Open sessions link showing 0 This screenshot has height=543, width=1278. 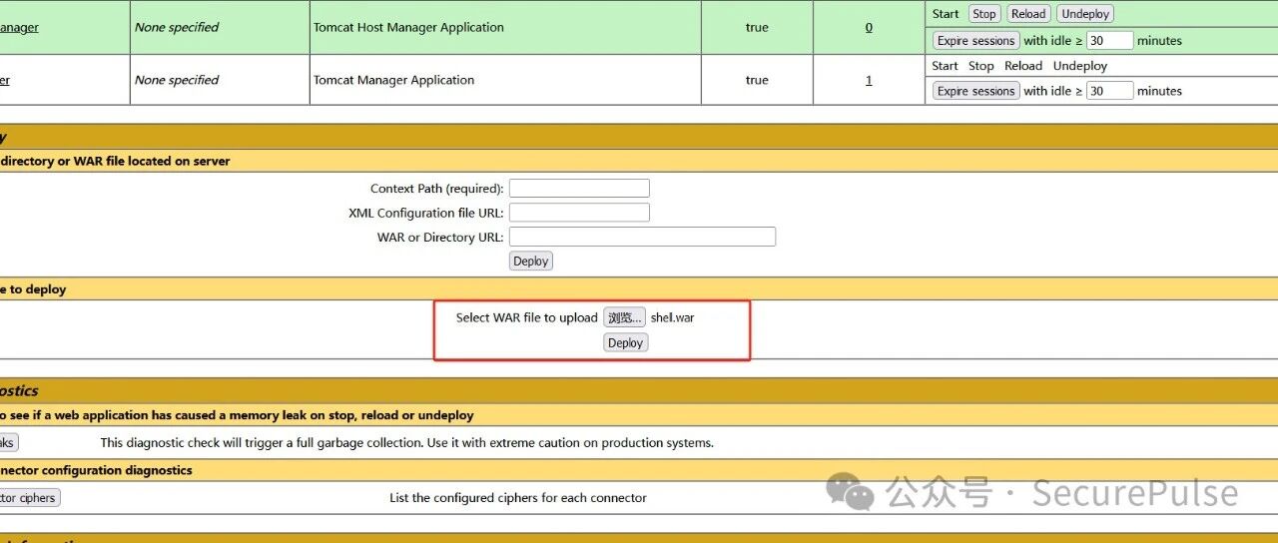click(x=869, y=27)
